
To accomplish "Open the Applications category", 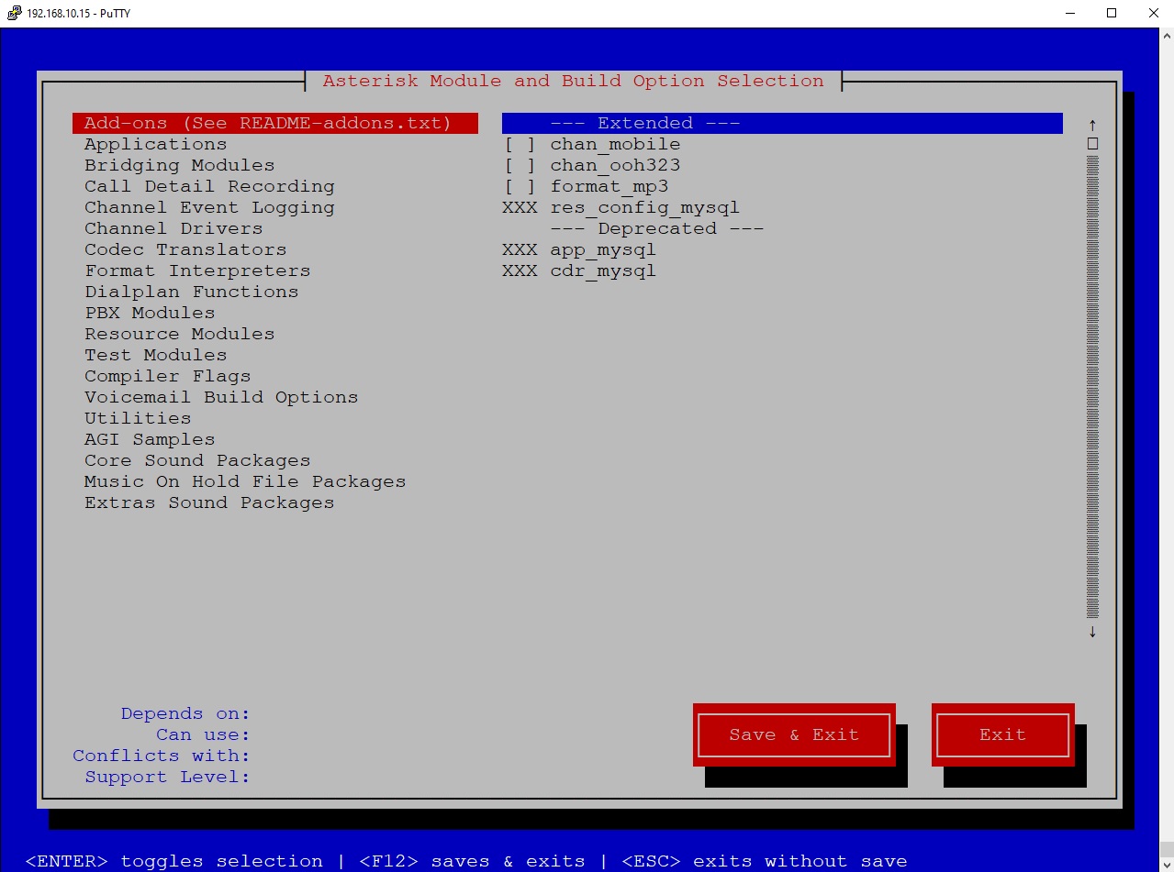I will [156, 144].
